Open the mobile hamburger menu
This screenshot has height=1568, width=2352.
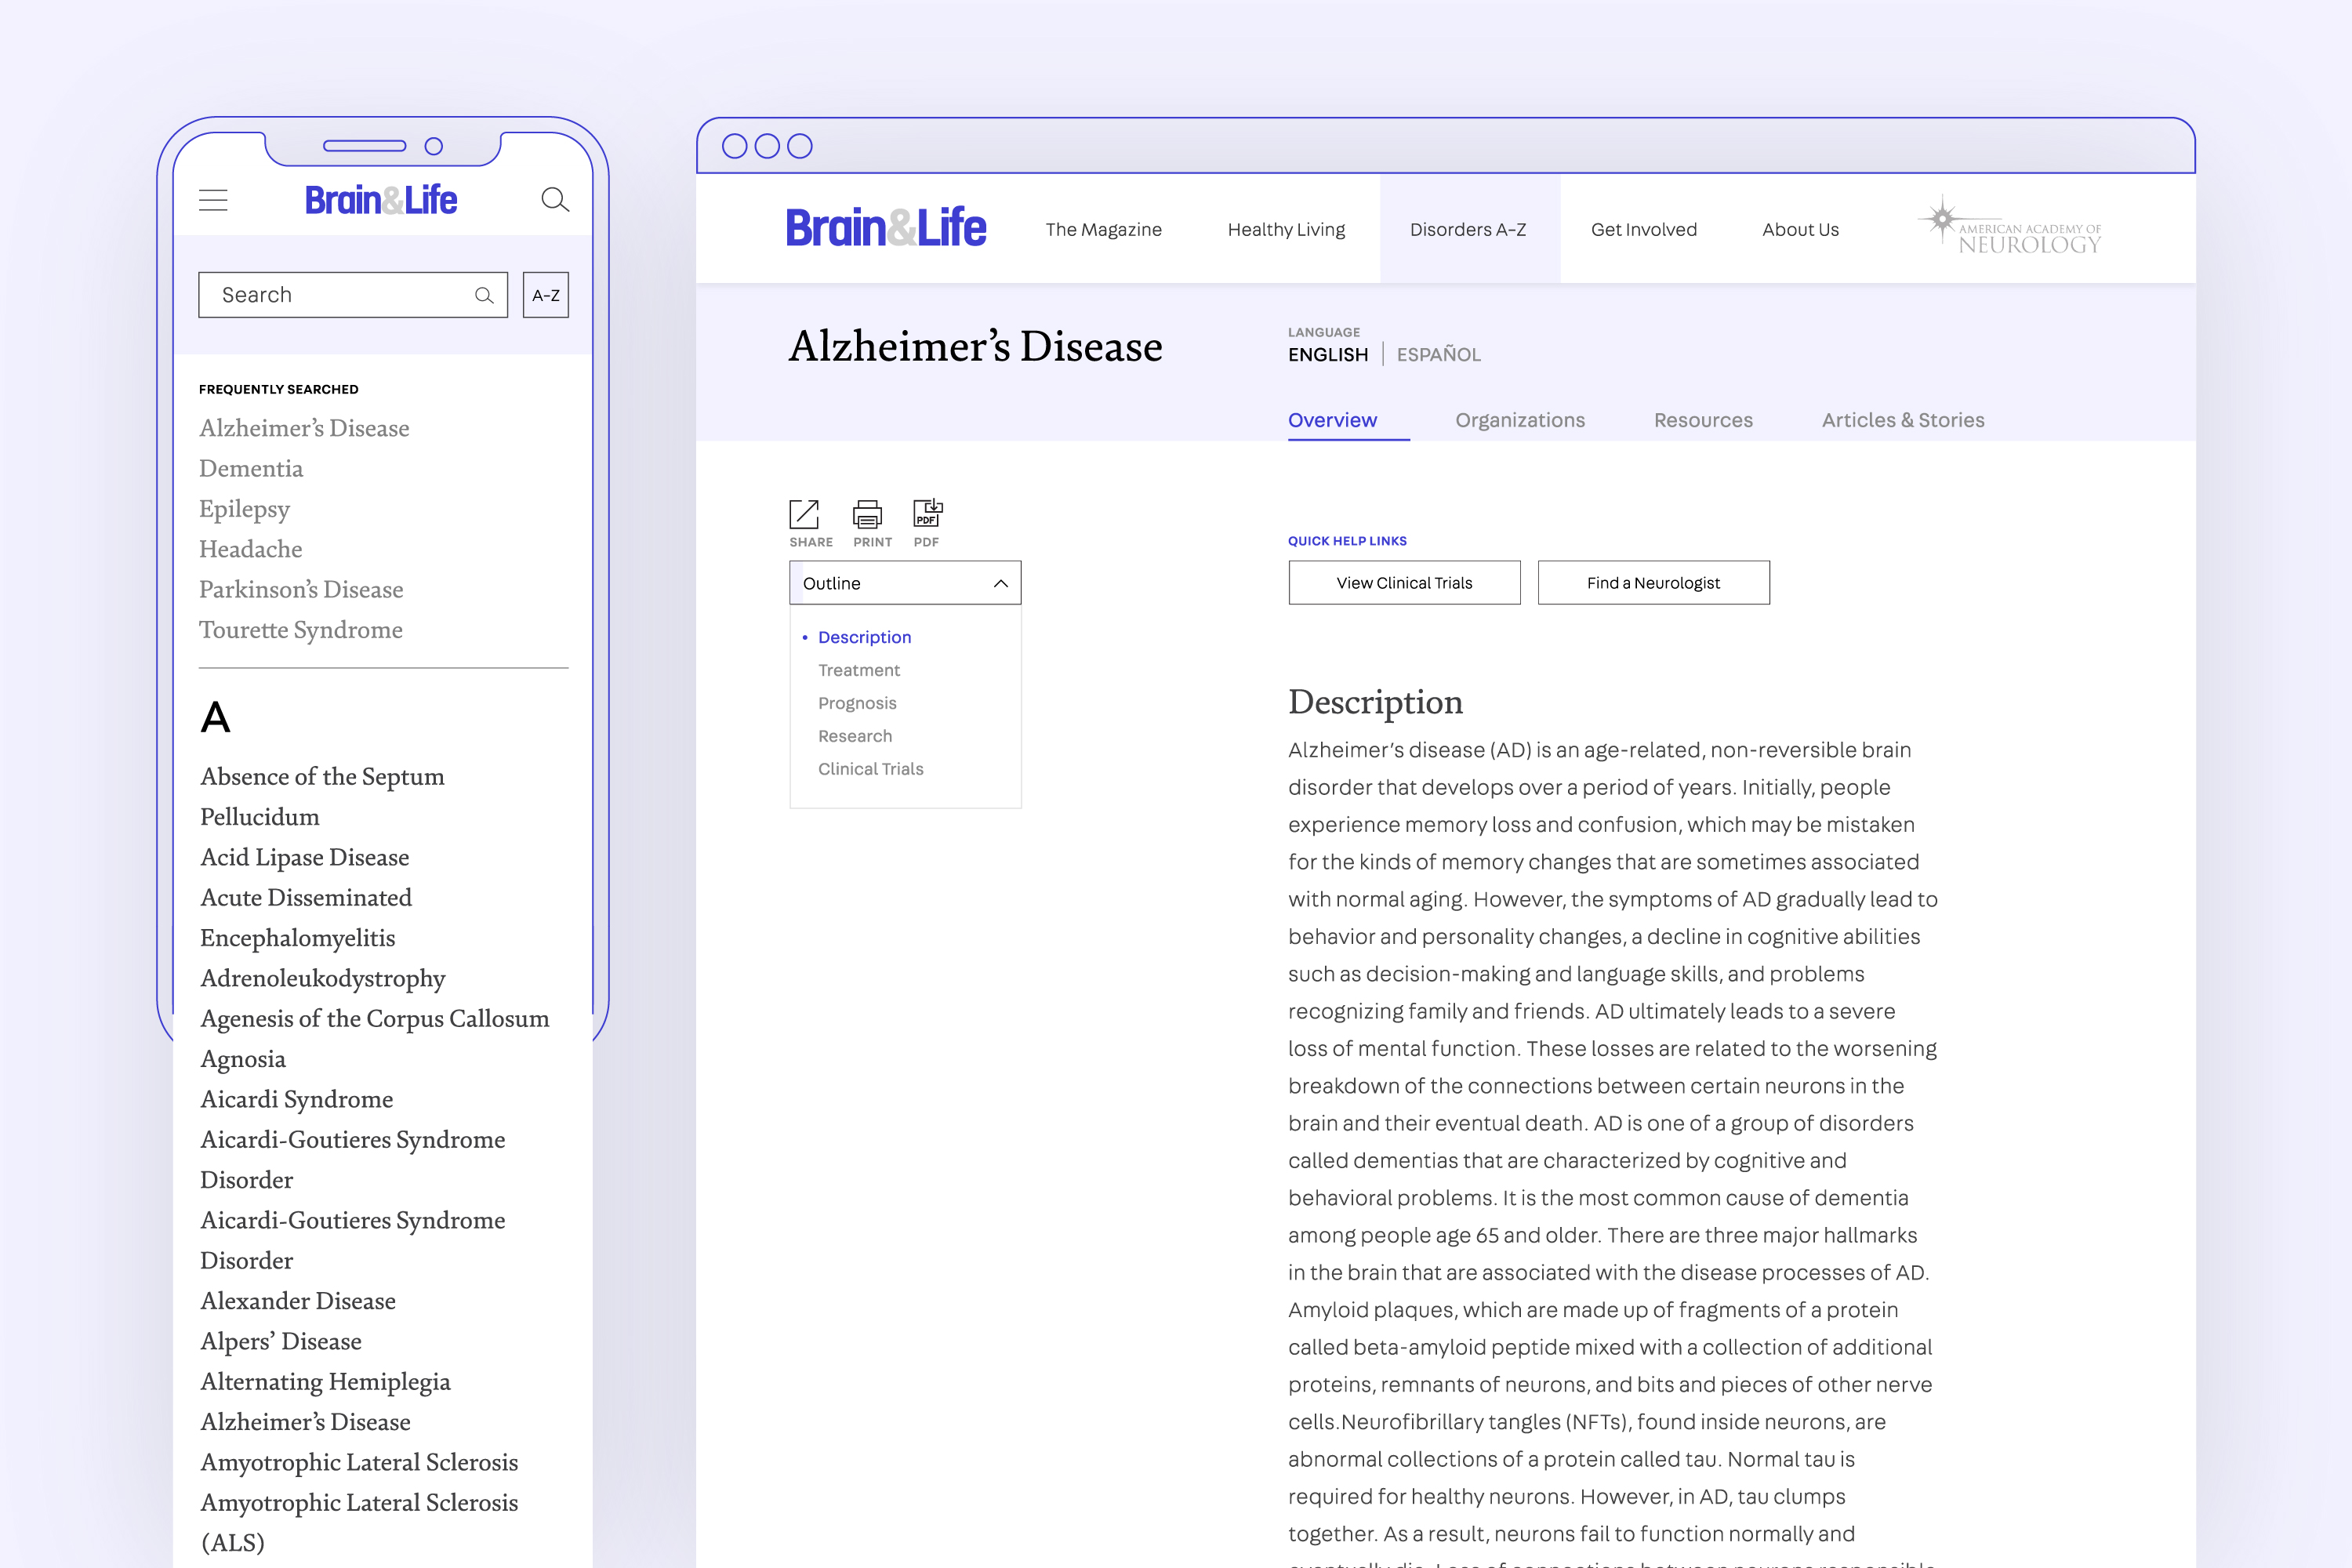pyautogui.click(x=213, y=200)
